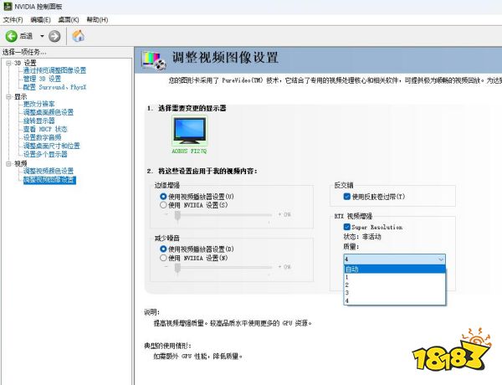Open 设置多个显示器 link
Image resolution: width=502 pixels, height=385 pixels.
tap(45, 154)
